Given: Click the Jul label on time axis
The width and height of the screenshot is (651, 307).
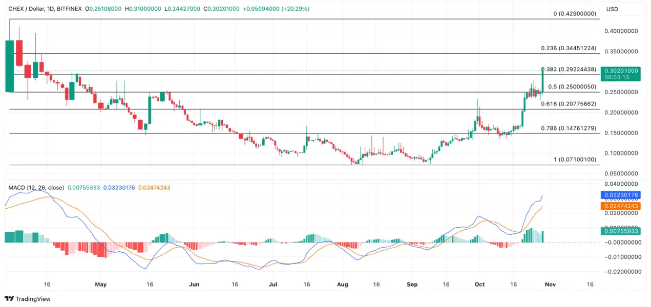Looking at the screenshot, I should 272,284.
